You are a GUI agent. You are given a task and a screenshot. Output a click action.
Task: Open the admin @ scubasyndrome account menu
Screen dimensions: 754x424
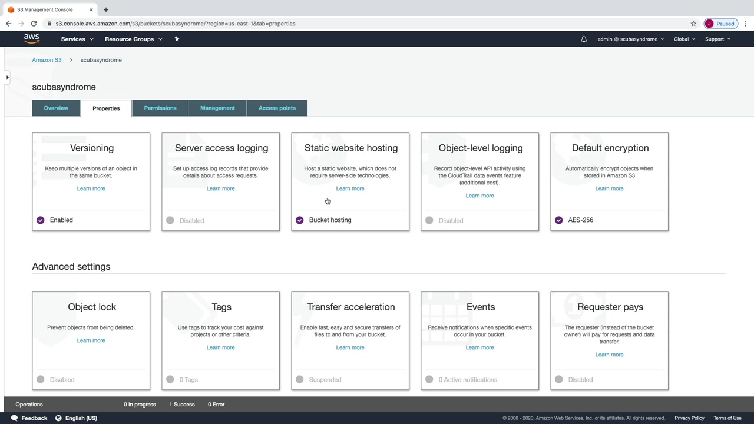pos(630,39)
